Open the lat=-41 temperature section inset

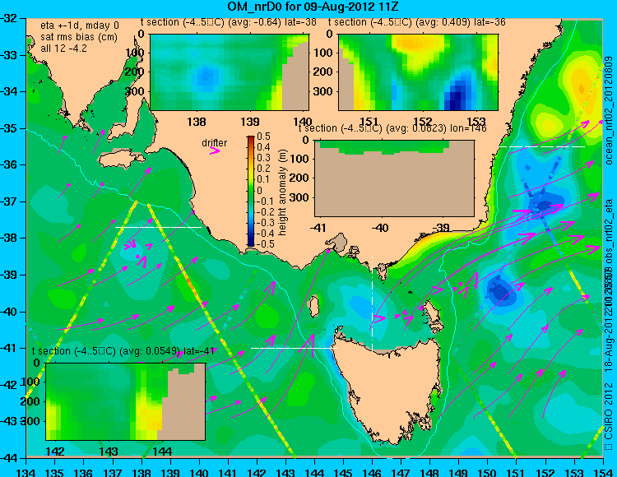pyautogui.click(x=126, y=401)
